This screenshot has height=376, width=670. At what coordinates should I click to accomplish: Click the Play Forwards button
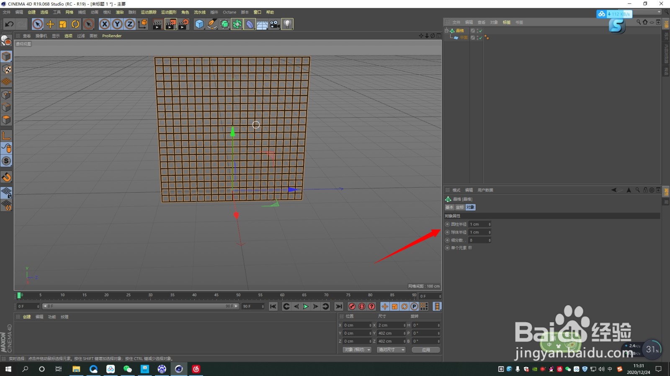point(306,307)
